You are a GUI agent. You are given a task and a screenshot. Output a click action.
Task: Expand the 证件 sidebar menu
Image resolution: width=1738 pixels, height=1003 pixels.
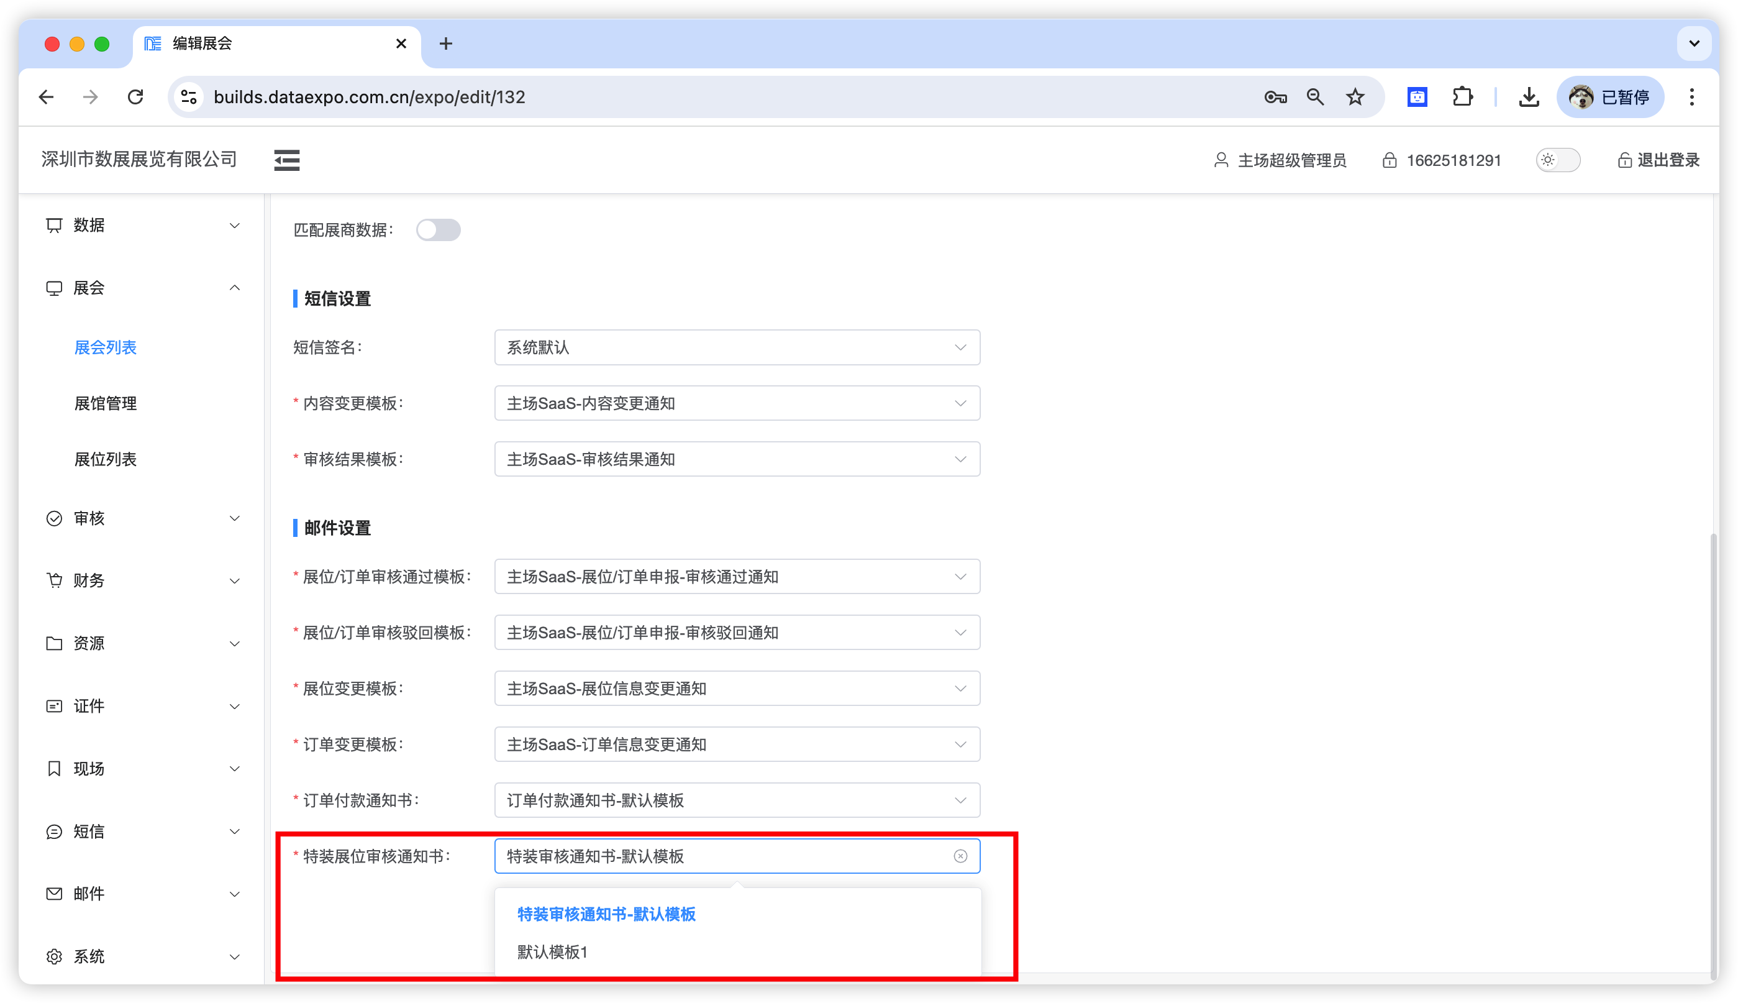(142, 706)
